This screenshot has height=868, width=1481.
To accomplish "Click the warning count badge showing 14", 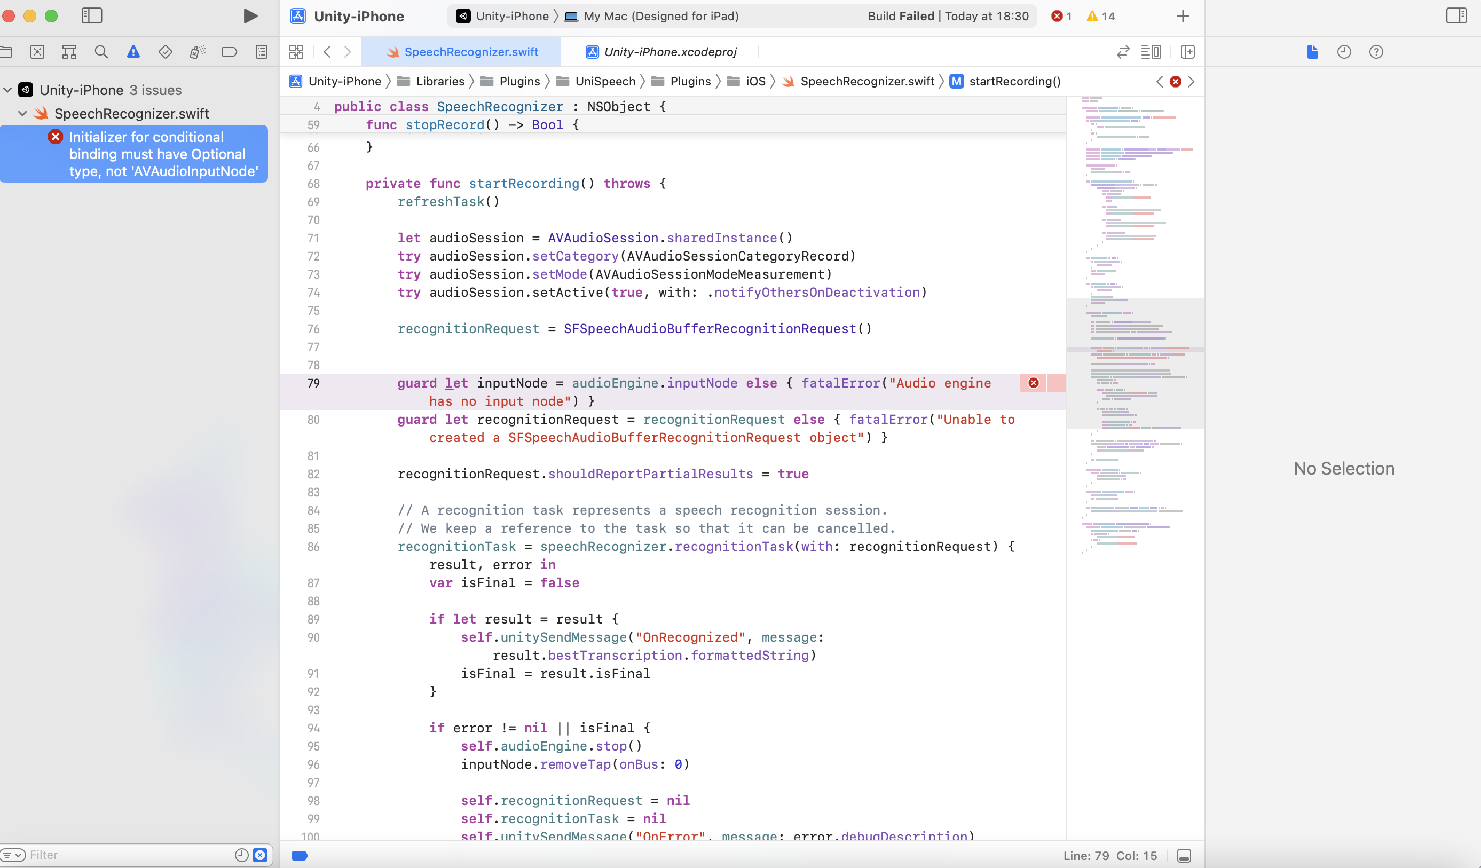I will (x=1101, y=17).
